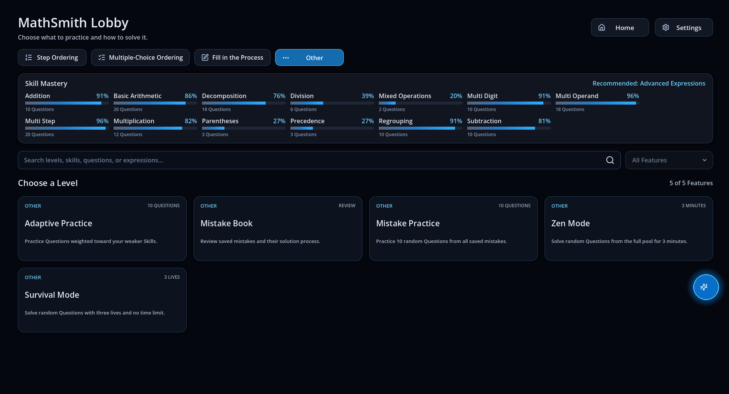Open the All Features dropdown
The image size is (729, 394).
[669, 160]
